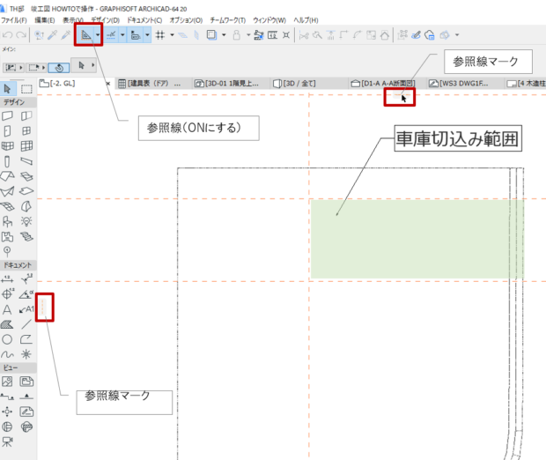Collapse the ビュー toolbox section

click(x=18, y=367)
